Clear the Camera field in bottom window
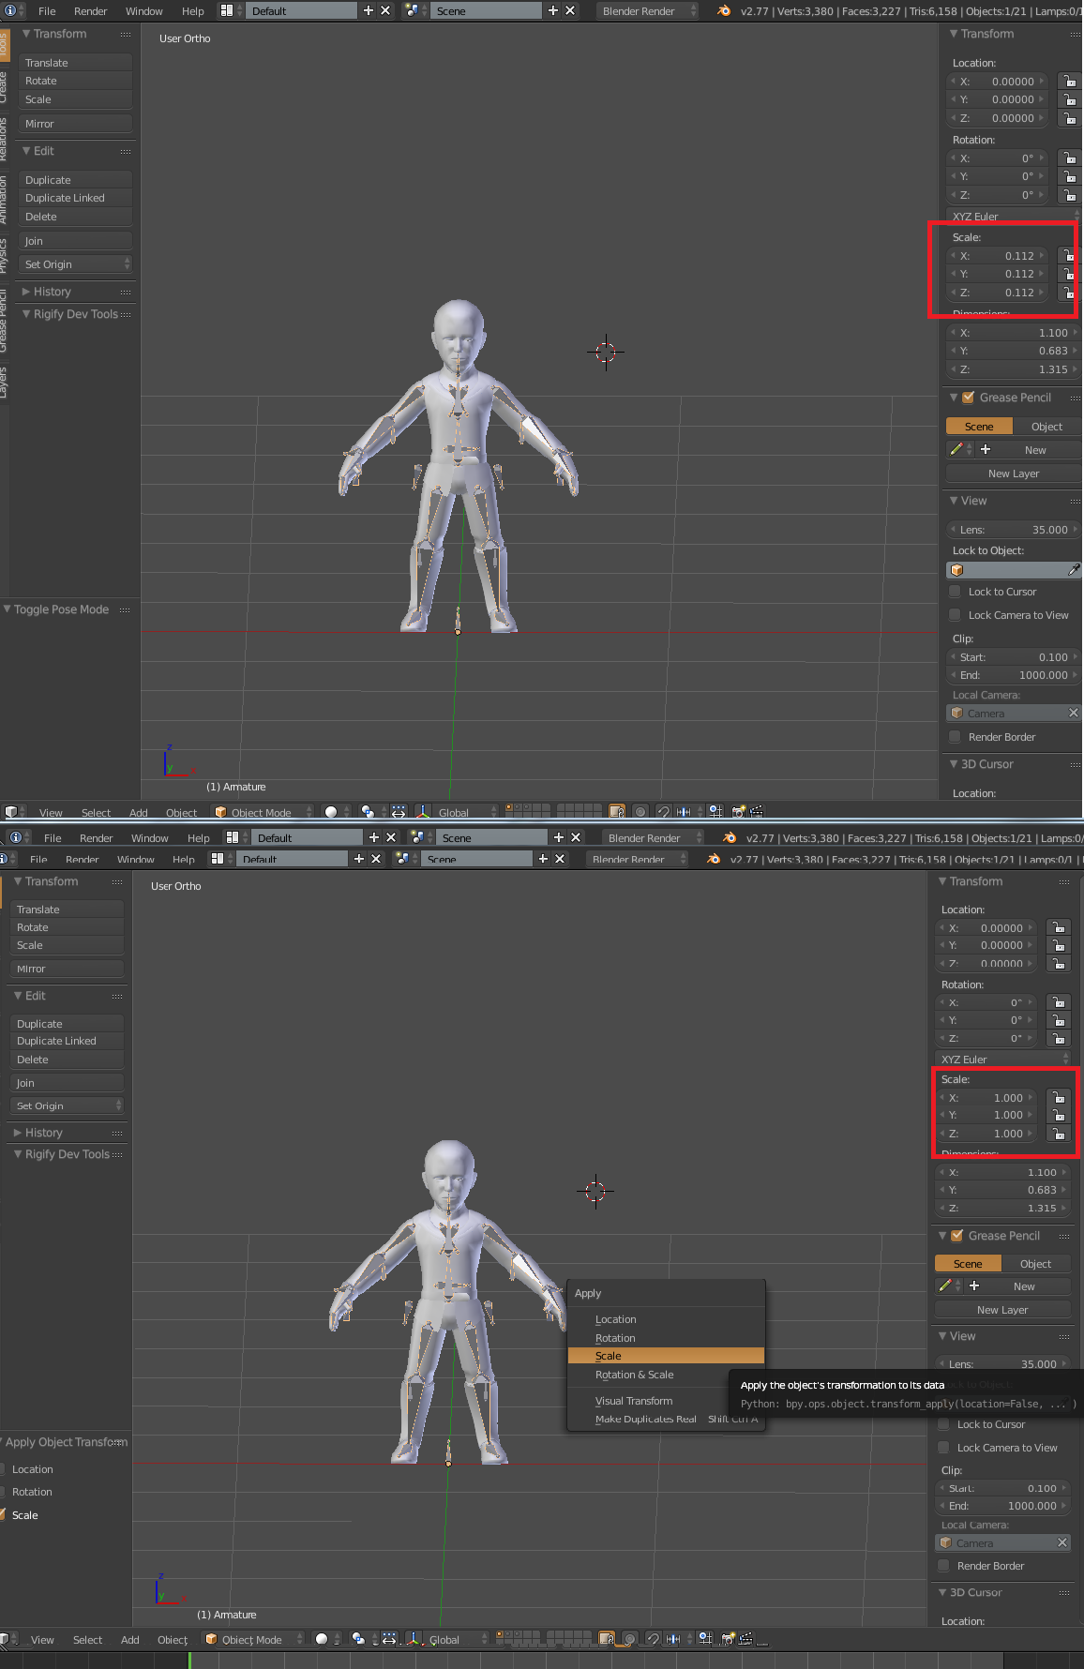1084x1669 pixels. [x=1061, y=1542]
